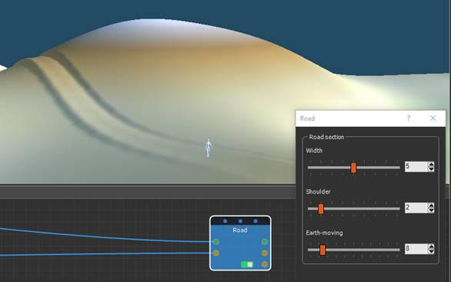
Task: Decrease Shoulder value with the down arrow
Action: pos(431,210)
